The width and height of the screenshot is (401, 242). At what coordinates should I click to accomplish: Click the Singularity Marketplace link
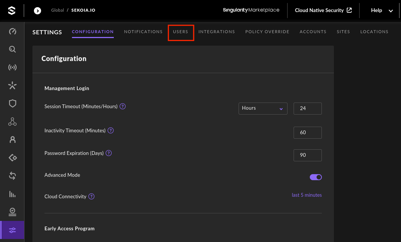(251, 10)
